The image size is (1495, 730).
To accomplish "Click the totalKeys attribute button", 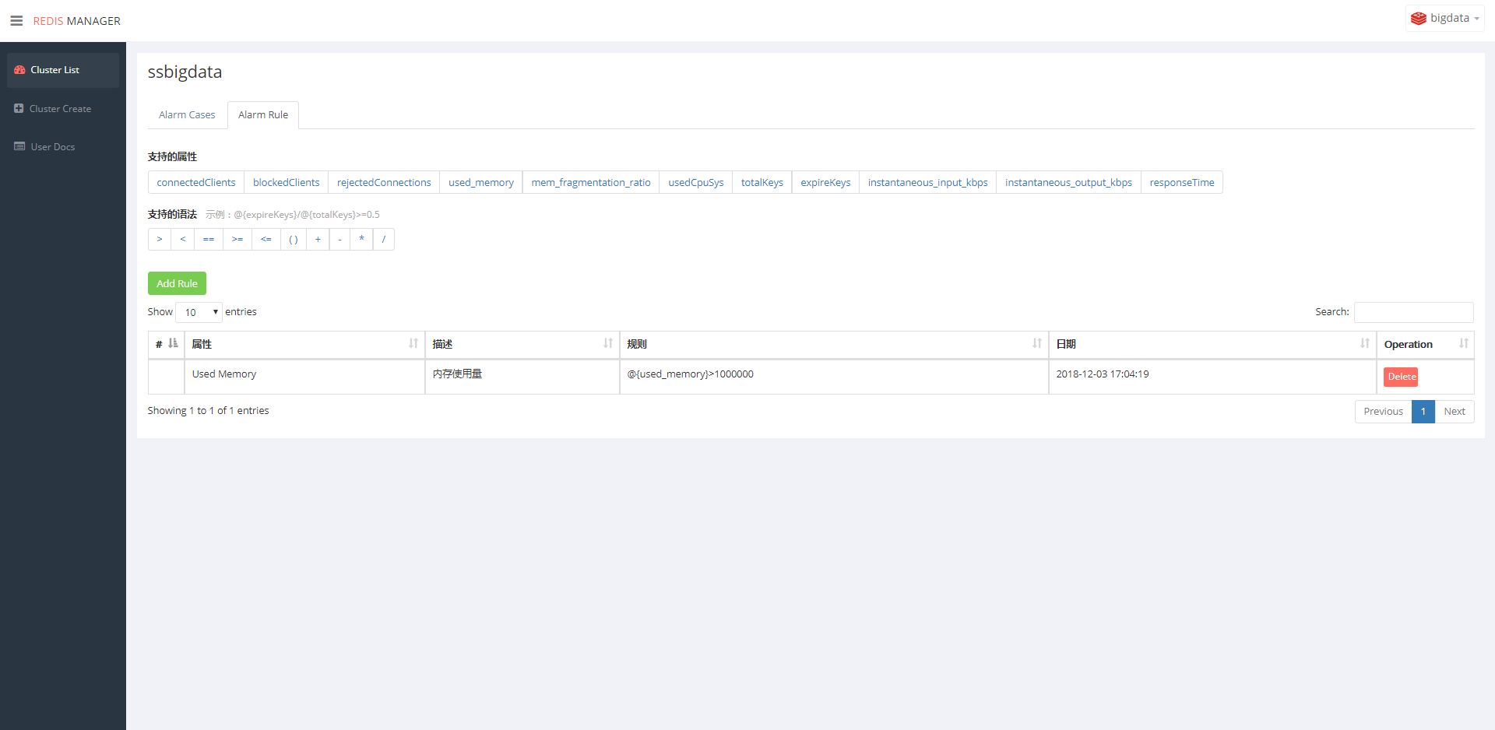I will (x=762, y=182).
